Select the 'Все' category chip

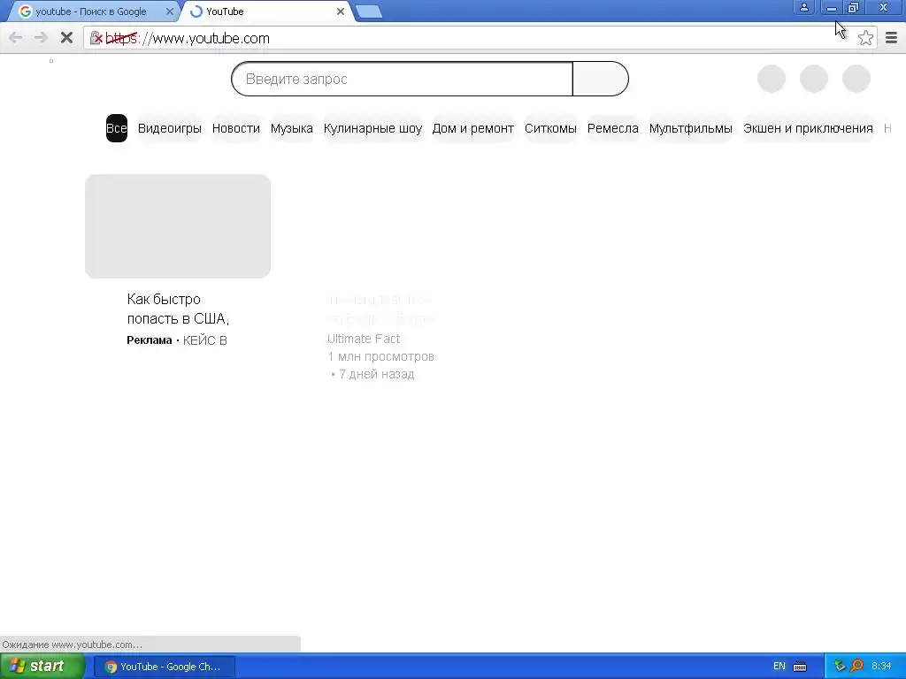tap(117, 128)
